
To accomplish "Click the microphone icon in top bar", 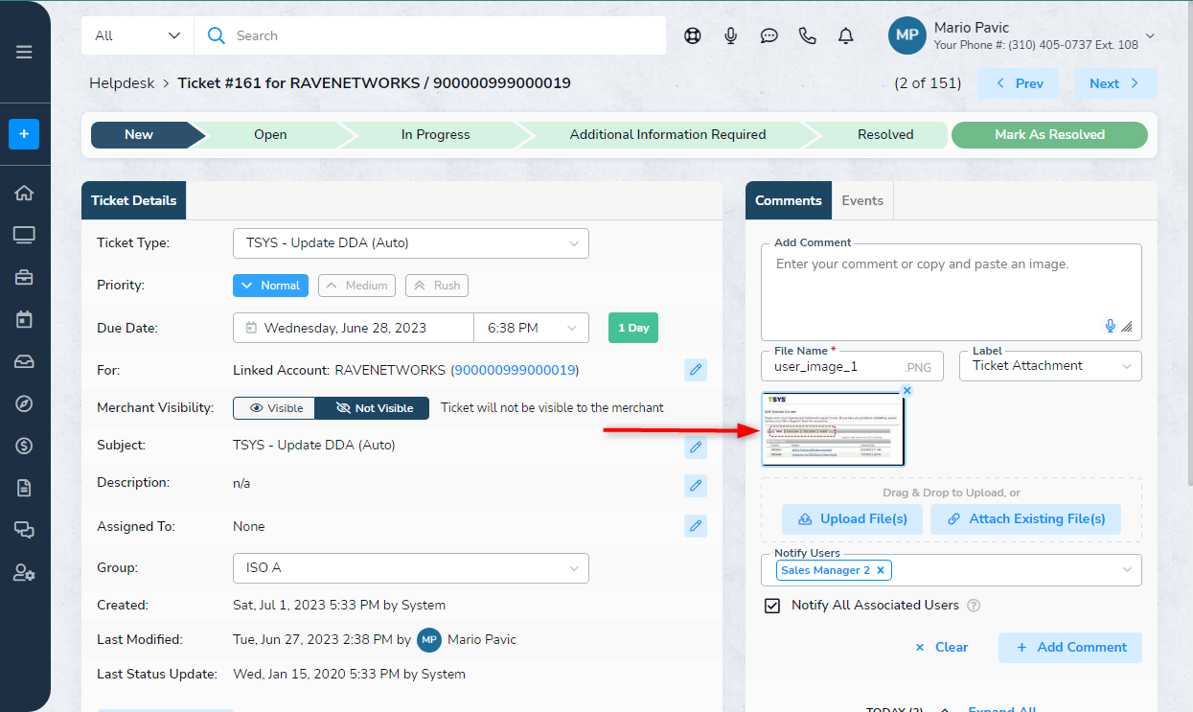I will pyautogui.click(x=731, y=35).
